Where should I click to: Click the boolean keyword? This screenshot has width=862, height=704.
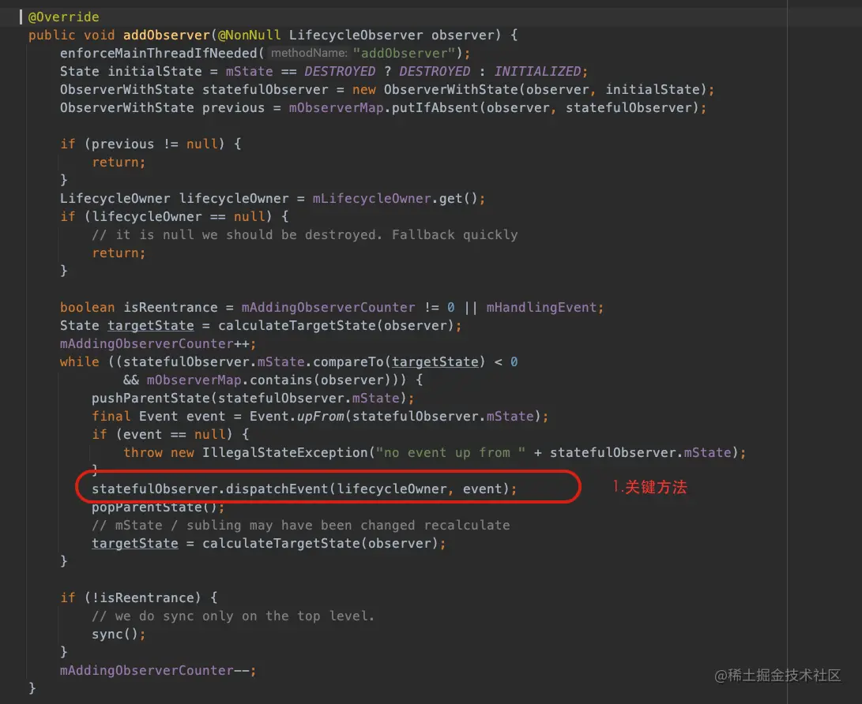[x=88, y=308]
